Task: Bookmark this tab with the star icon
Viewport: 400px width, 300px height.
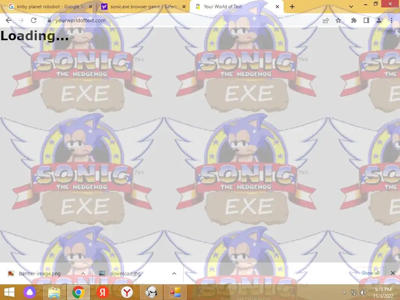Action: pos(338,20)
